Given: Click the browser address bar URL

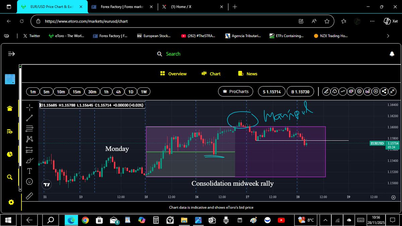Looking at the screenshot, I should coord(86,21).
